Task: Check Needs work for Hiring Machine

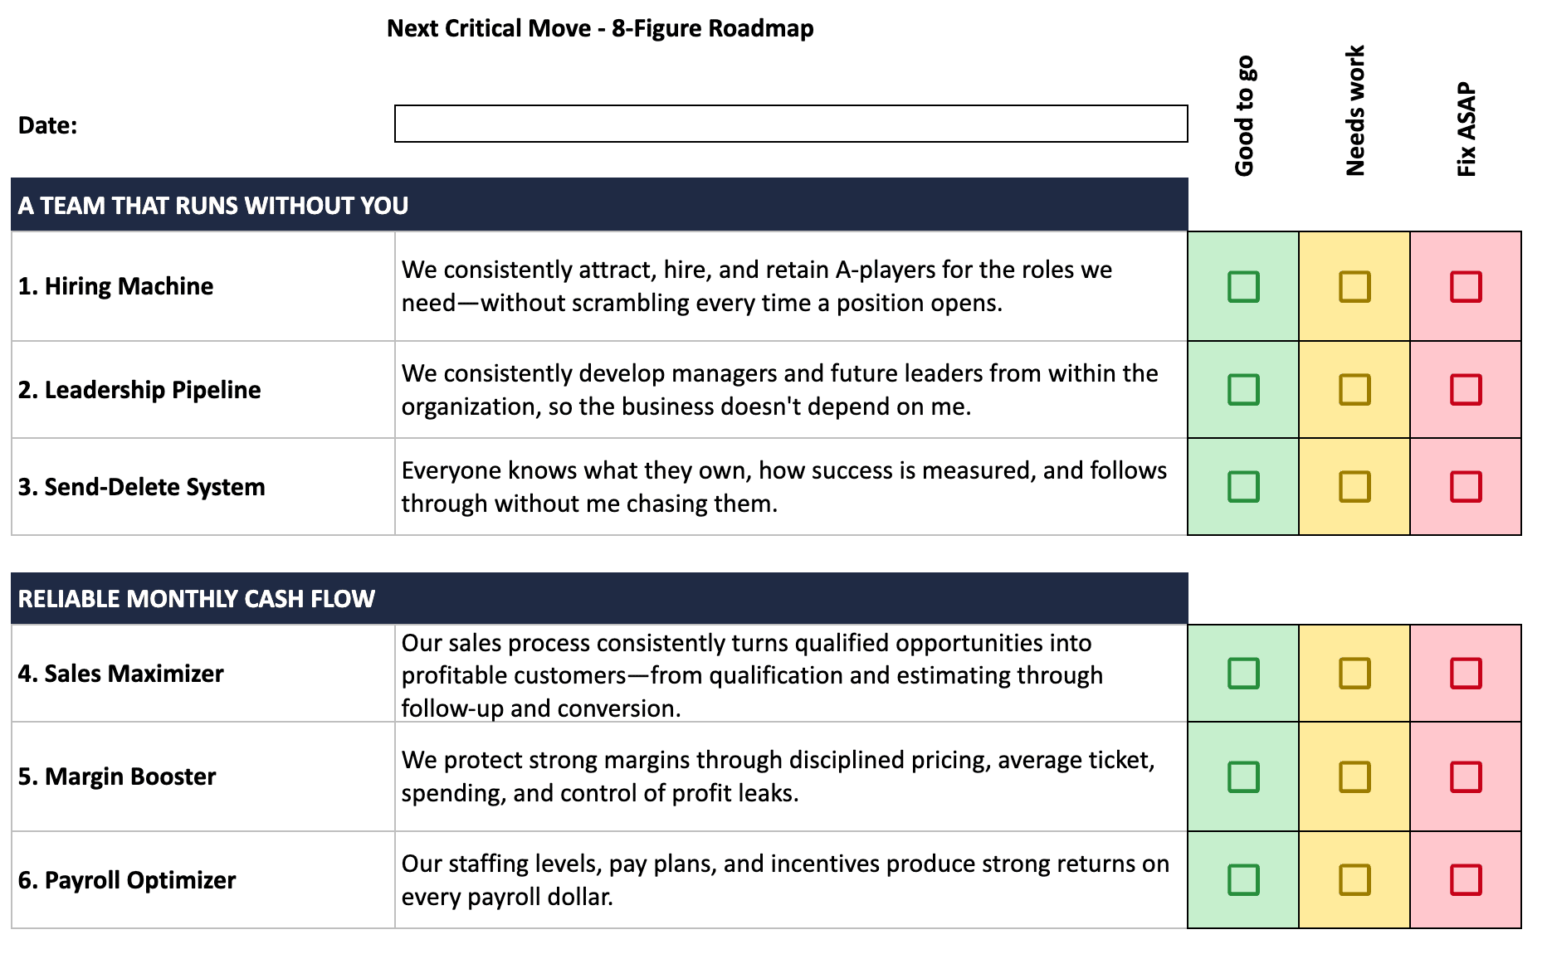Action: (1354, 286)
